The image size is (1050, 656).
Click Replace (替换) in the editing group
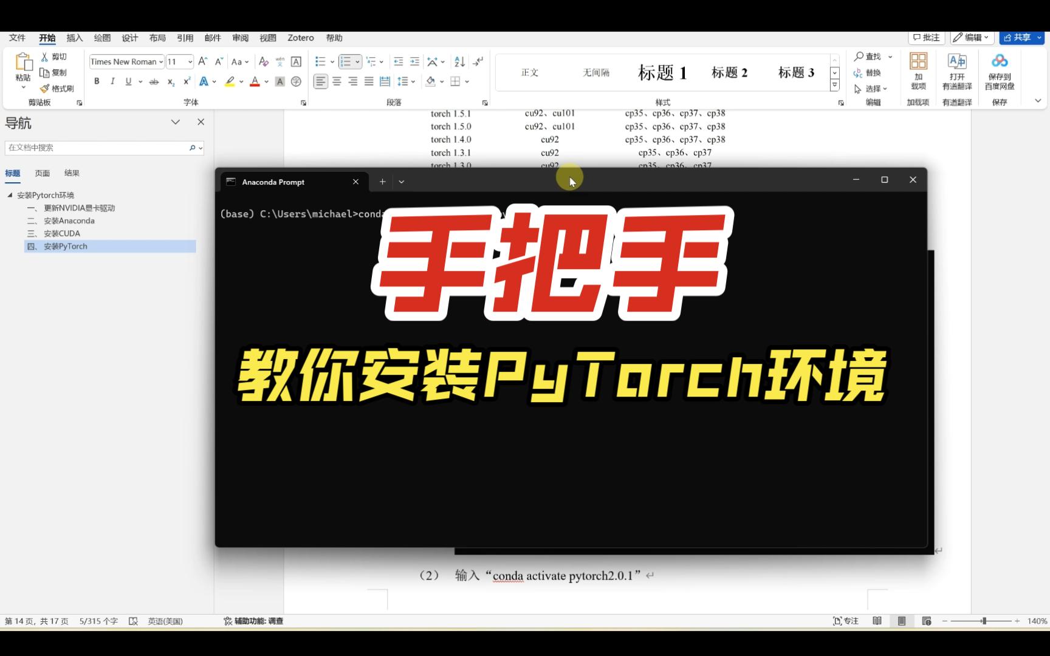click(868, 73)
